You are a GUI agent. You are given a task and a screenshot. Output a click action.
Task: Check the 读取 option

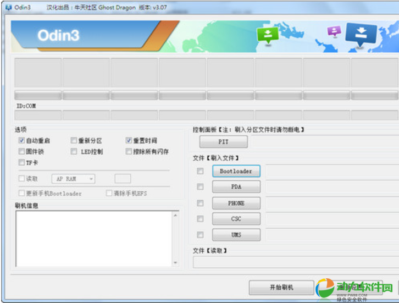[21, 179]
